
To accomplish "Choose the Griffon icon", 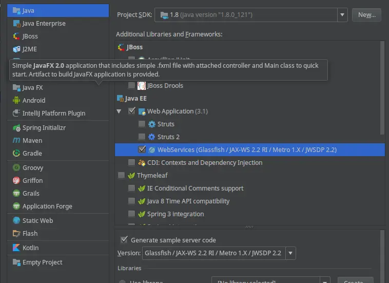I will coord(16,180).
